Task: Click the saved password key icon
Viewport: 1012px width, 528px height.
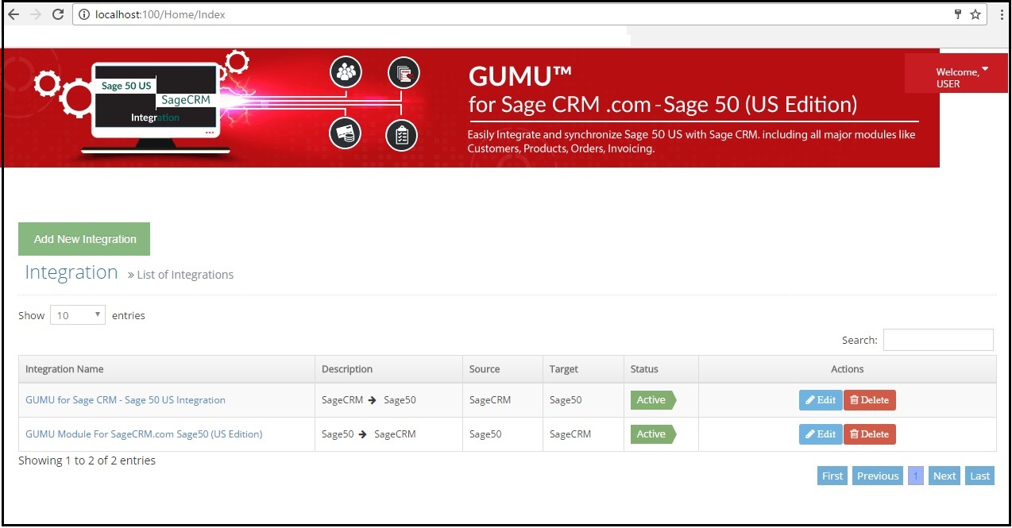Action: click(958, 14)
